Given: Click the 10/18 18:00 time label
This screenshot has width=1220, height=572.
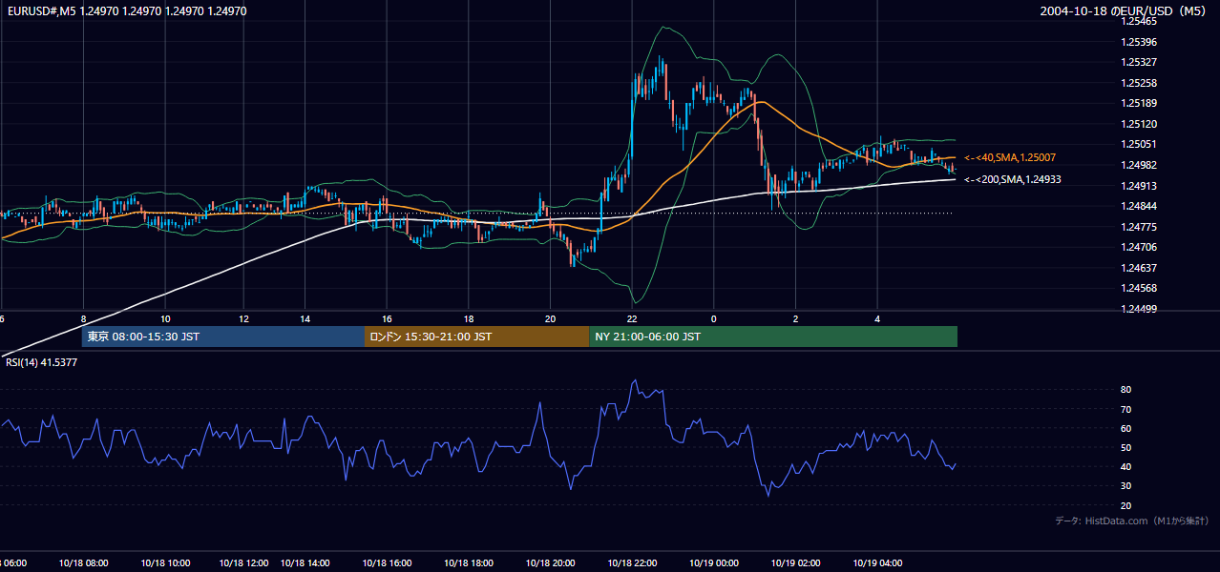Looking at the screenshot, I should [x=468, y=562].
